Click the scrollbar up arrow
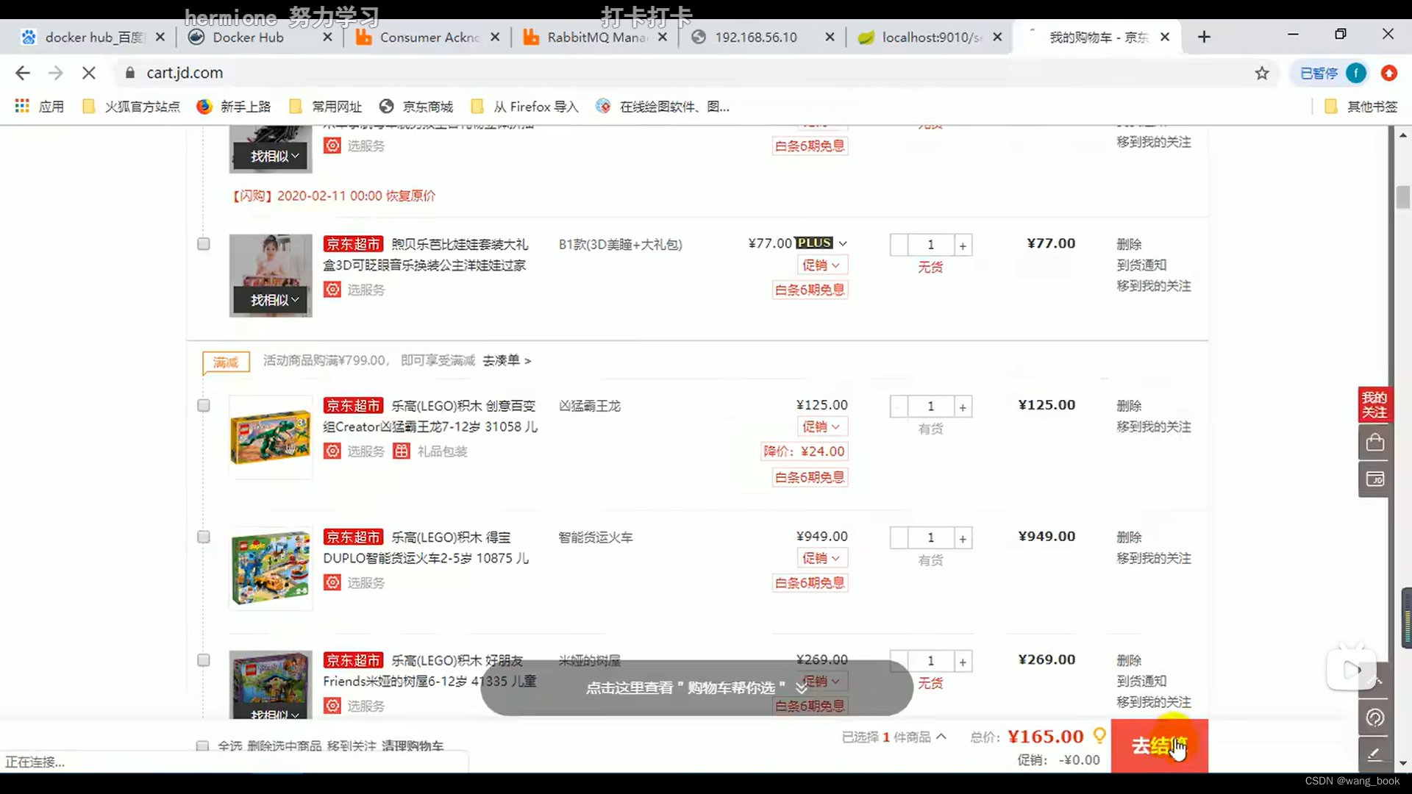Viewport: 1412px width, 794px height. coord(1403,135)
